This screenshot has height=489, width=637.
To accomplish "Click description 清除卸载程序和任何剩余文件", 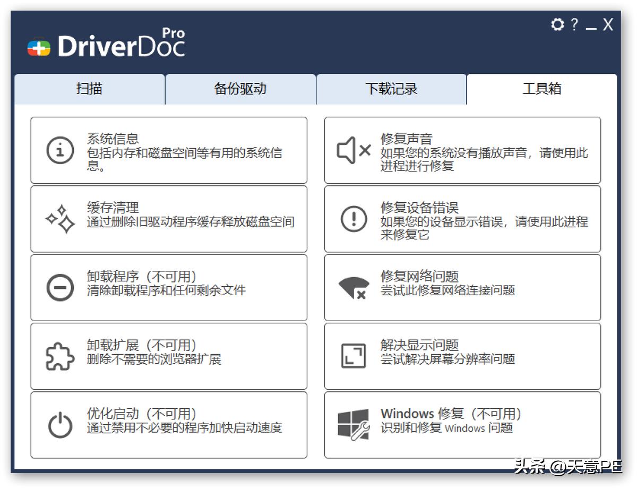I will (x=167, y=290).
